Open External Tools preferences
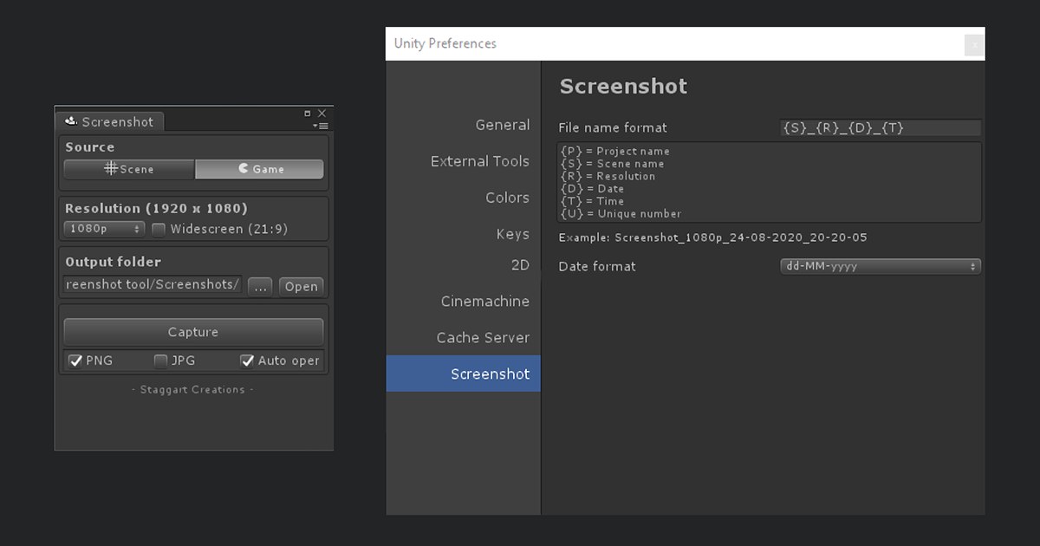The width and height of the screenshot is (1040, 546). (480, 161)
